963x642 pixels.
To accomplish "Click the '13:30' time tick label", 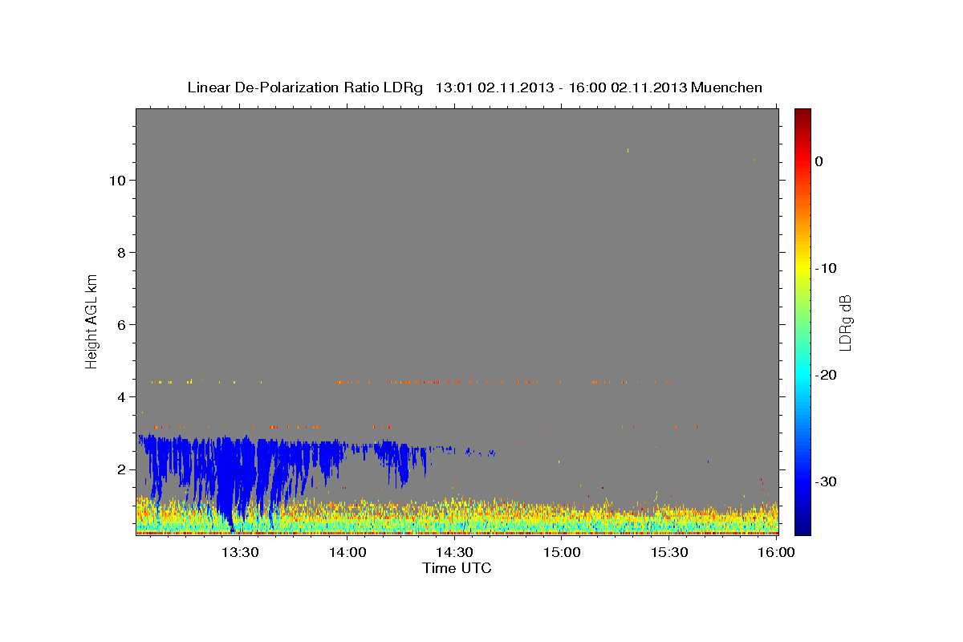I will [x=240, y=552].
